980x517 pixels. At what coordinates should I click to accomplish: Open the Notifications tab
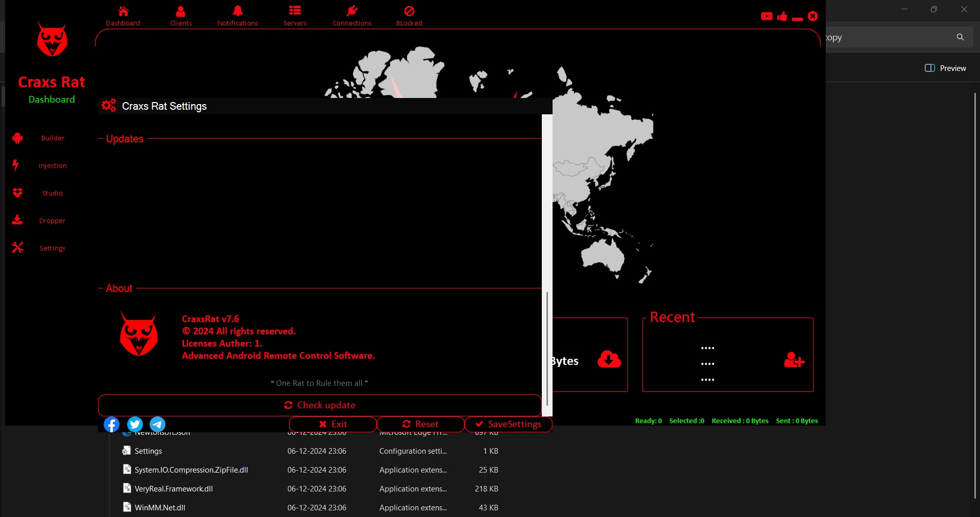[237, 16]
